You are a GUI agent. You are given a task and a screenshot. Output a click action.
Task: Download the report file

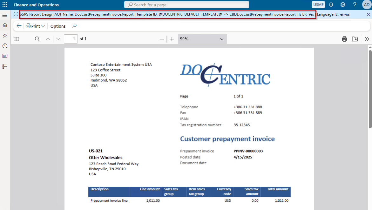355,39
